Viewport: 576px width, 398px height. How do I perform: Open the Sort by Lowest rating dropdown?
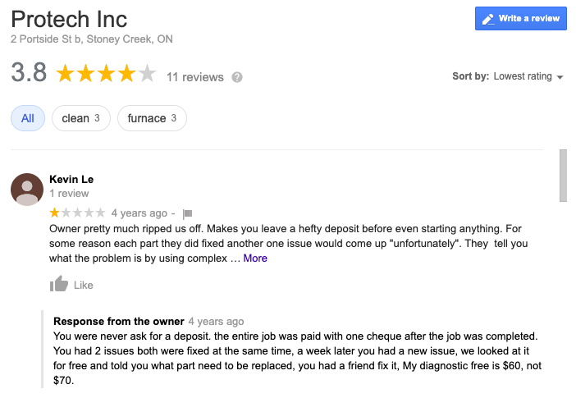[x=528, y=76]
